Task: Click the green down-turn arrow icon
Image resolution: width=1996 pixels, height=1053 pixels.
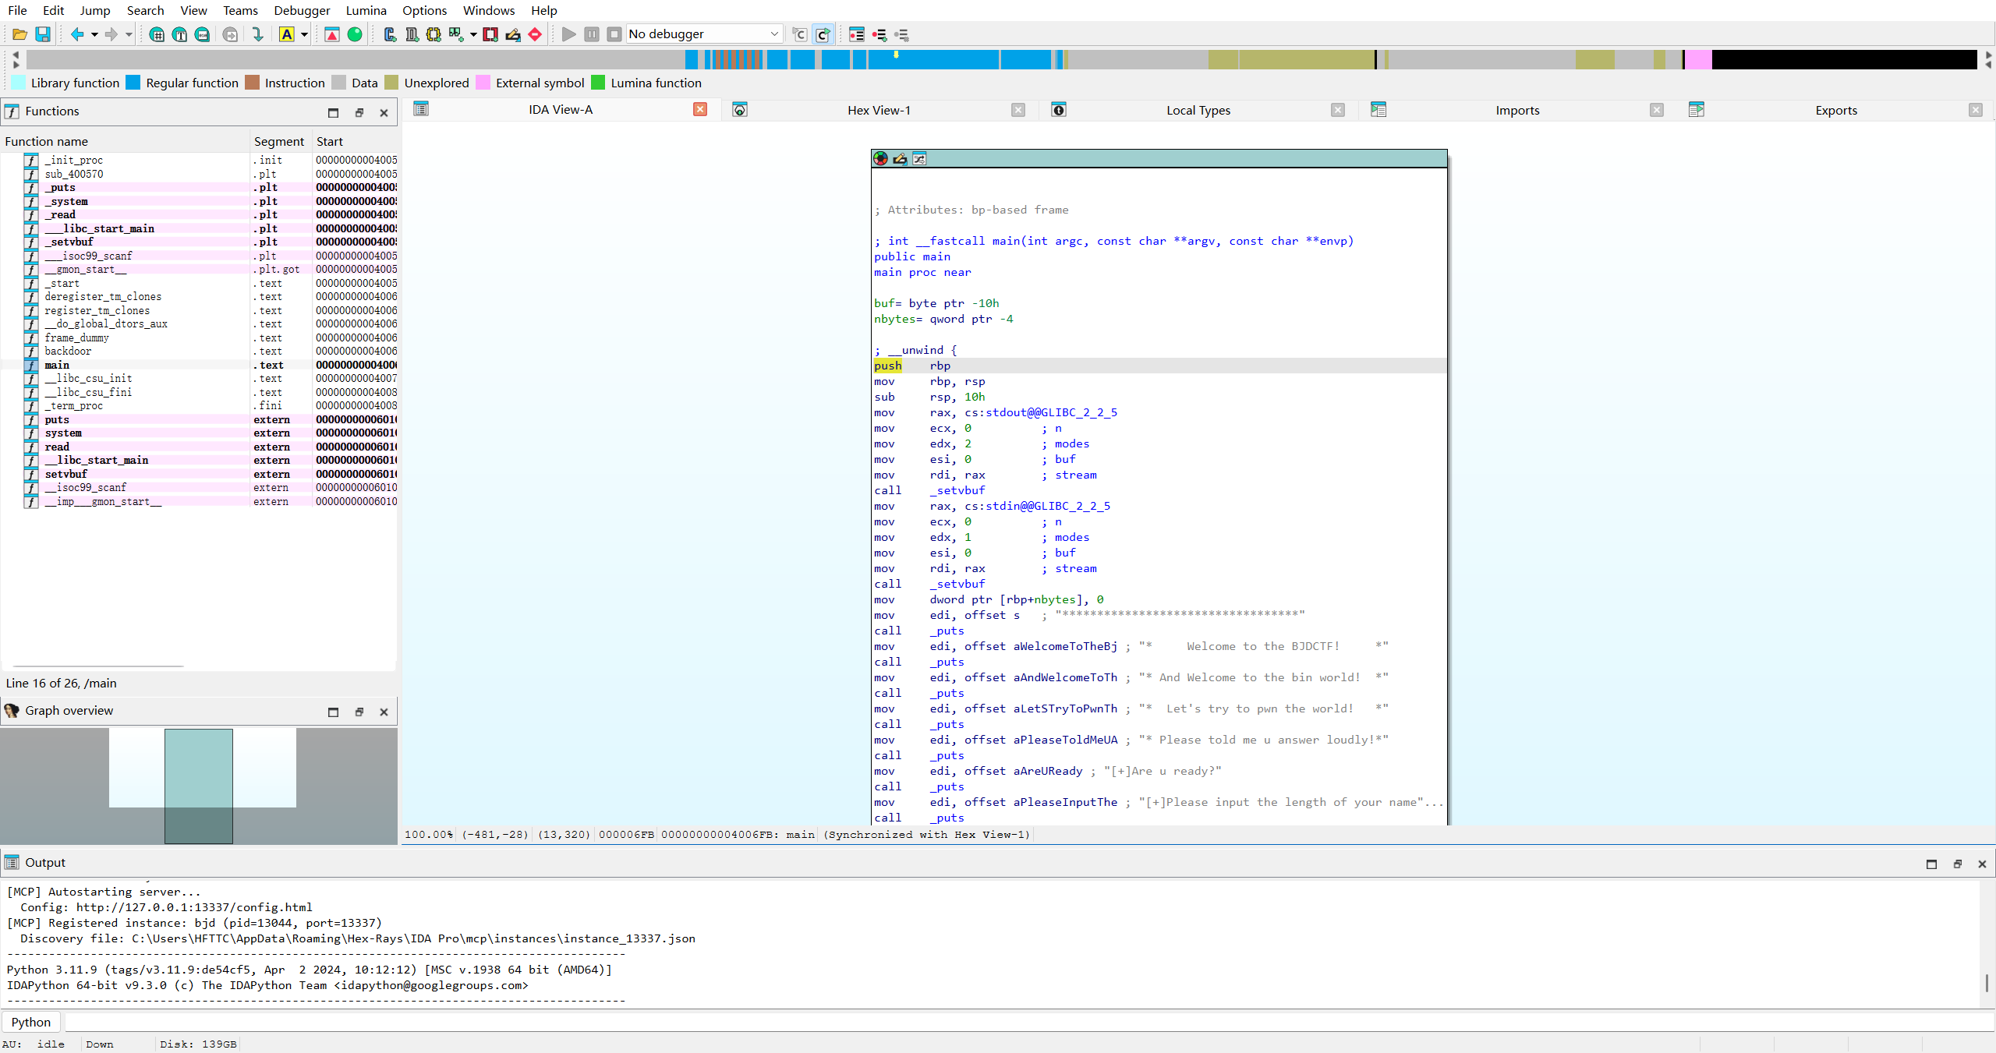Action: click(x=258, y=34)
